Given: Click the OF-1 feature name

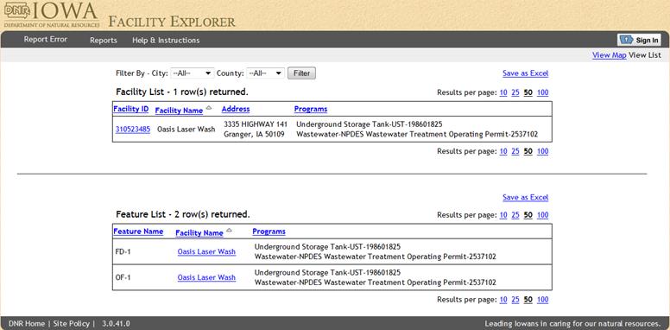Looking at the screenshot, I should (x=123, y=278).
